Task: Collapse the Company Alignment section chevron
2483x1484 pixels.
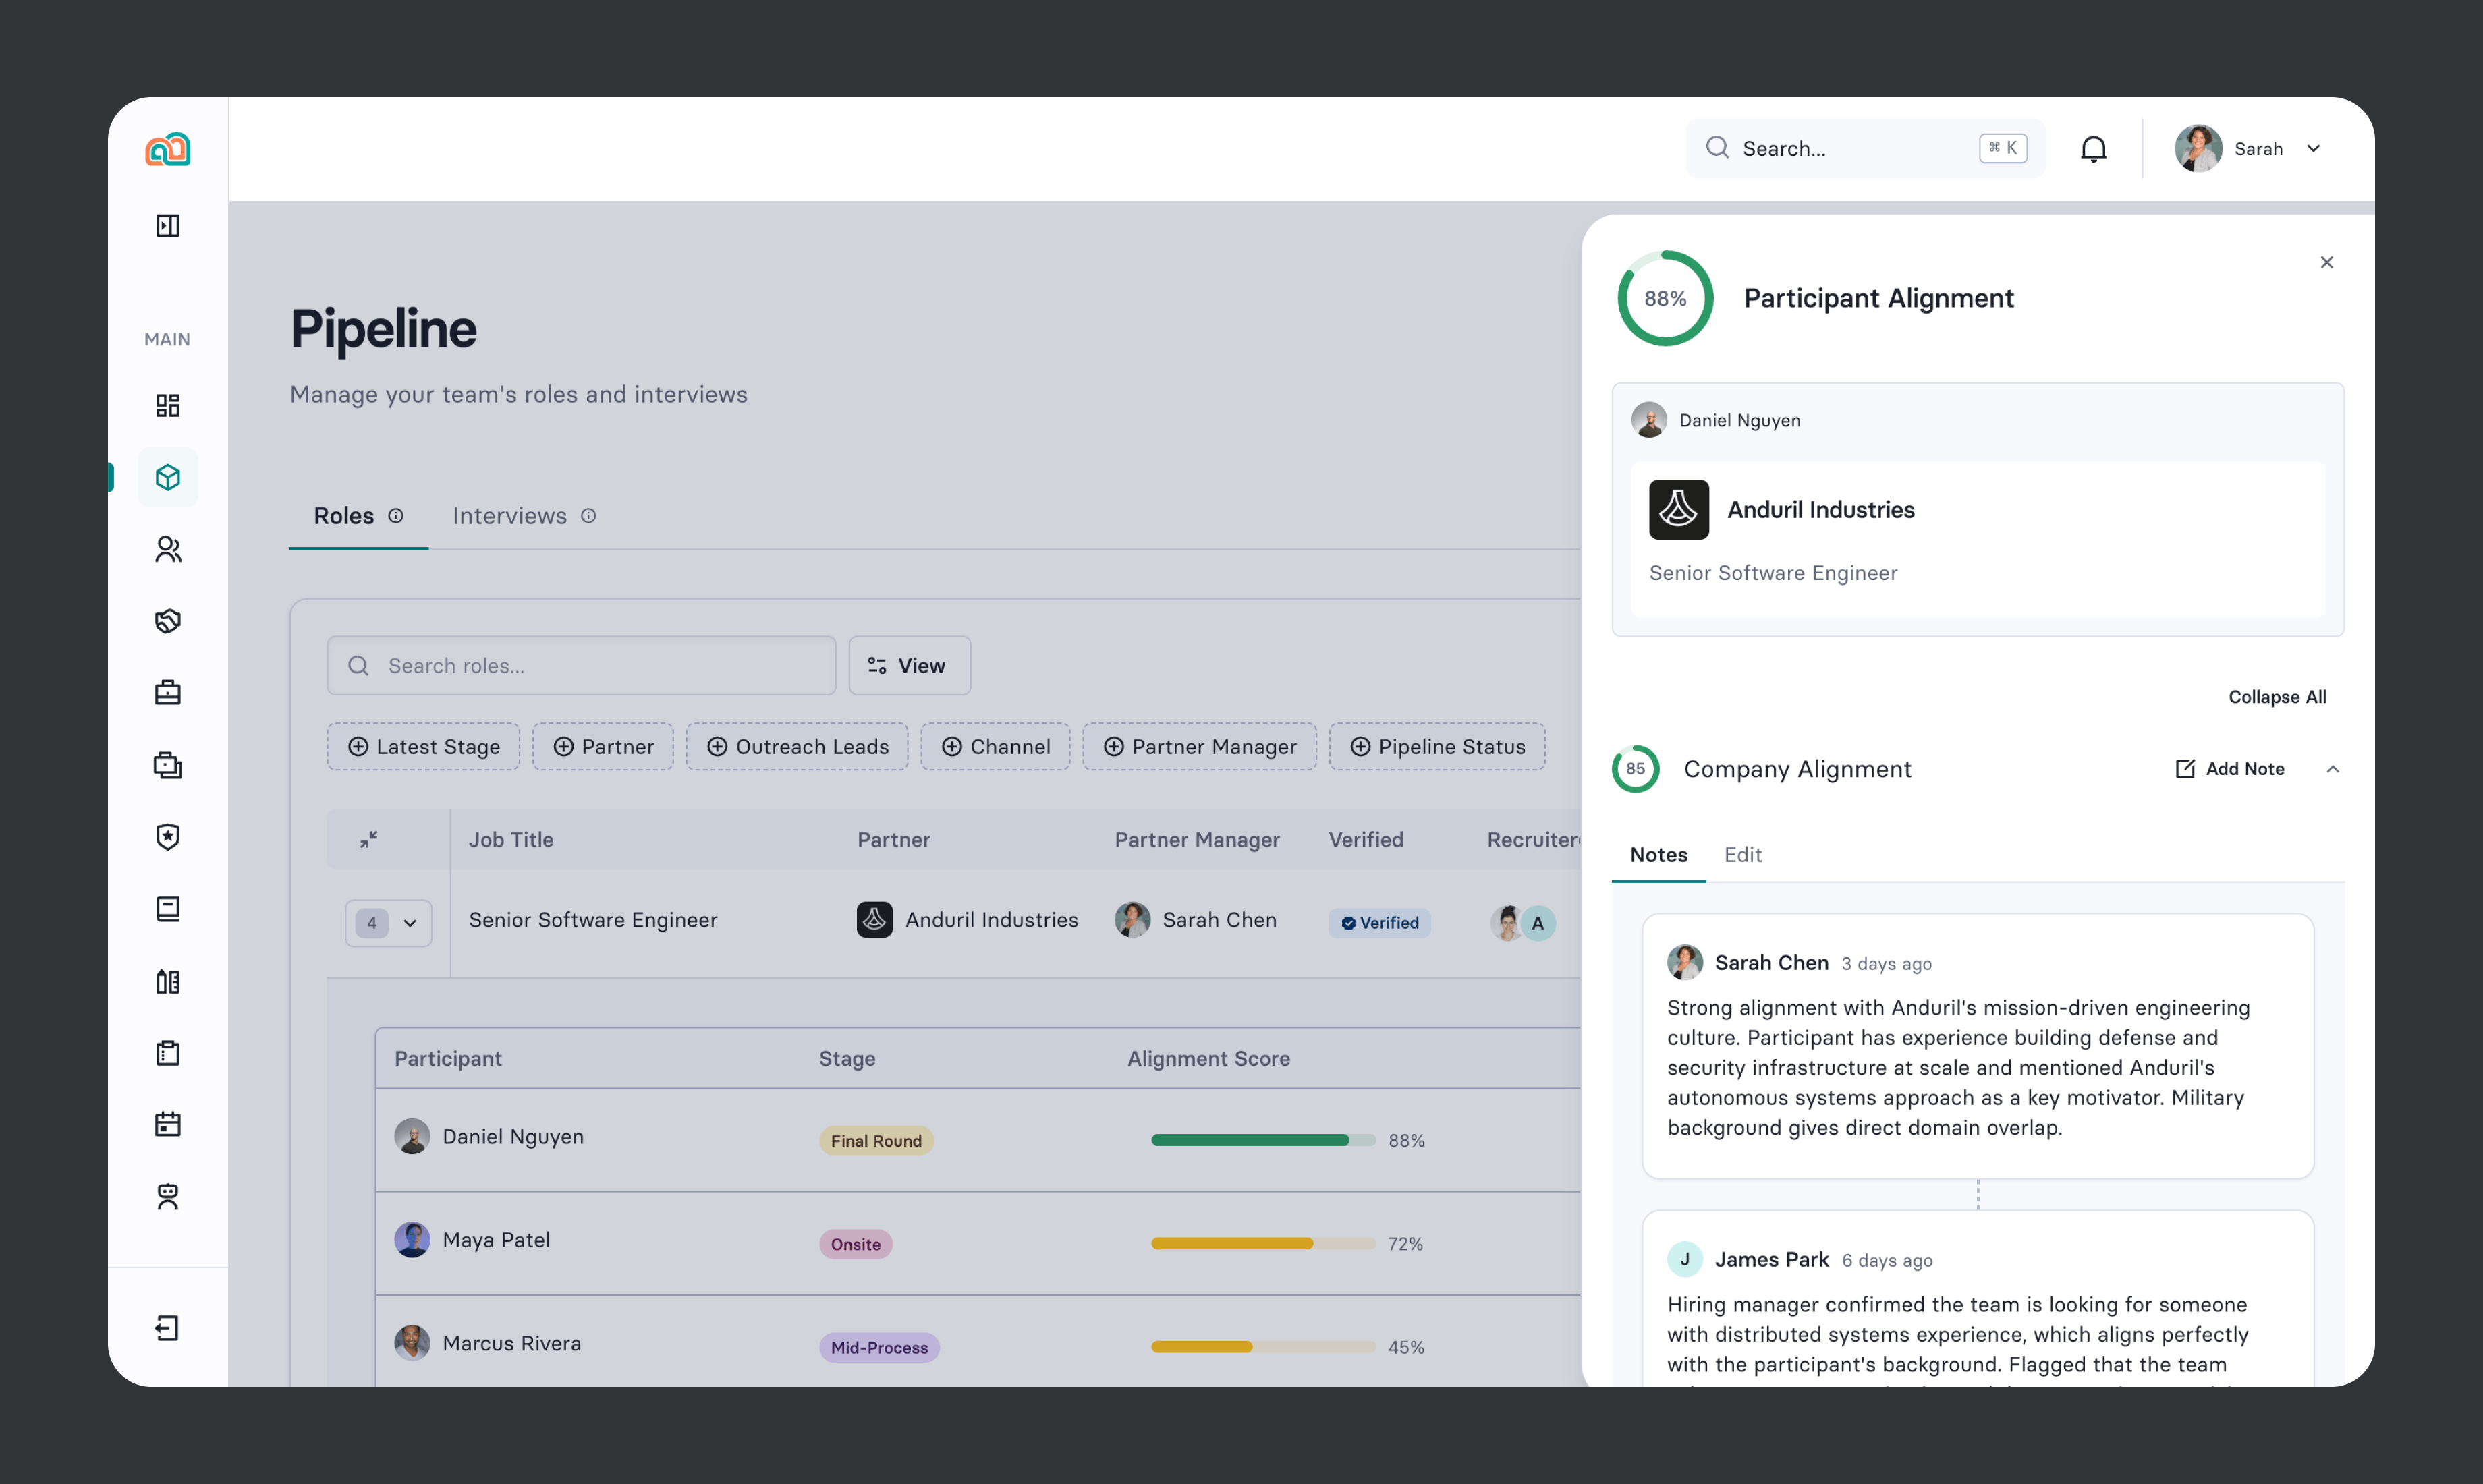Action: click(2334, 768)
